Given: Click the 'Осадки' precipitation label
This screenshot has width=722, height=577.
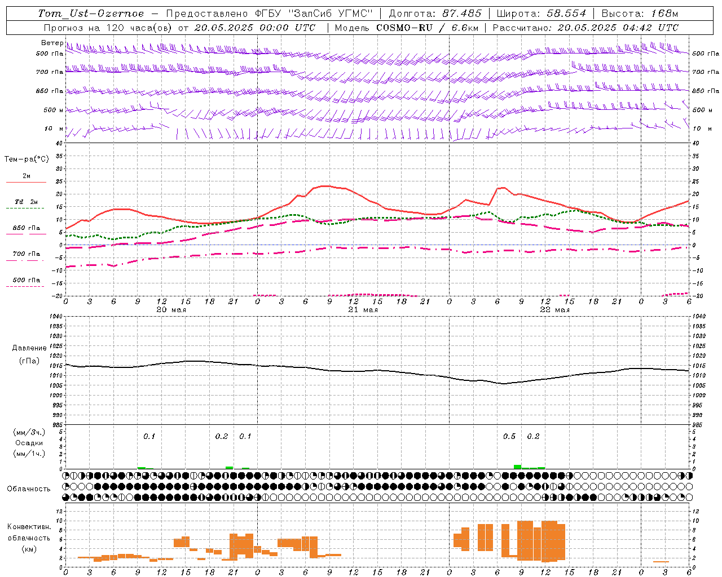Looking at the screenshot, I should point(29,443).
